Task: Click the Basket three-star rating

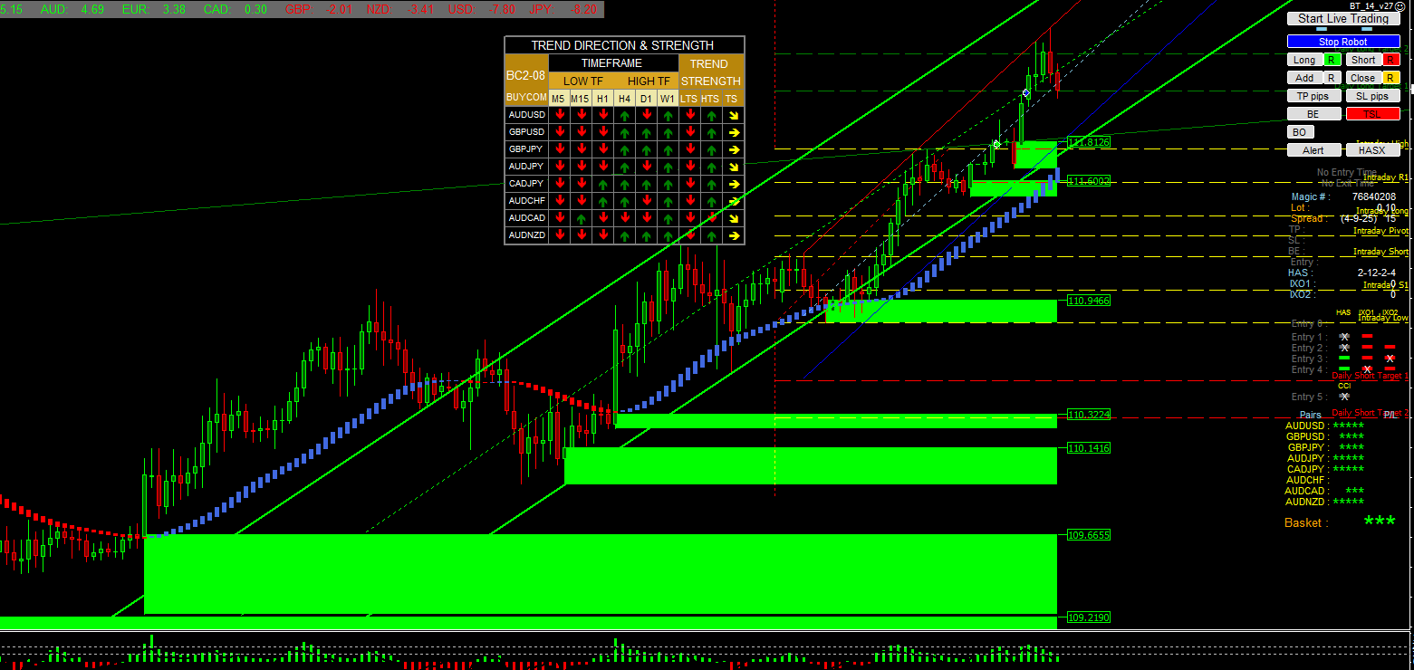Action: coord(1380,522)
